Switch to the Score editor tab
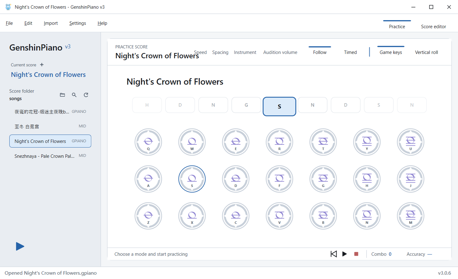458x279 pixels. pyautogui.click(x=433, y=27)
